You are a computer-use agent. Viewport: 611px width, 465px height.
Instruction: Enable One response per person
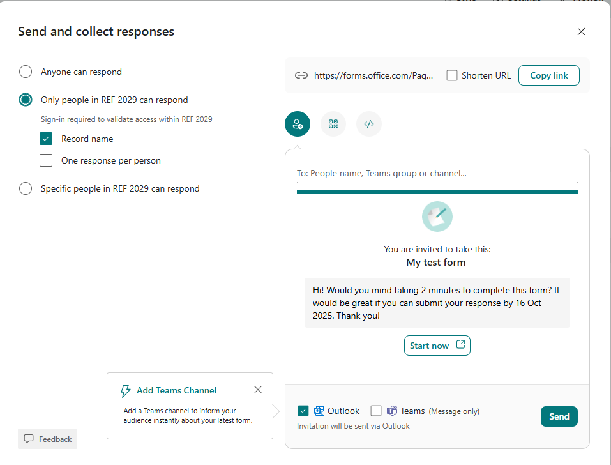[46, 160]
